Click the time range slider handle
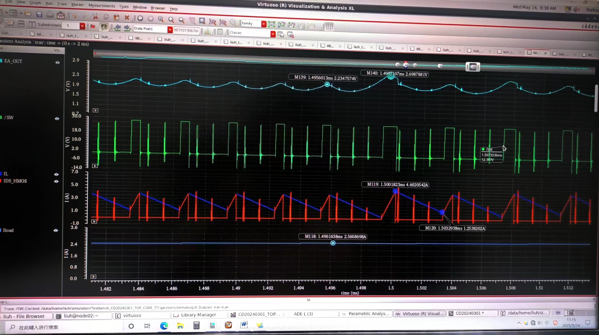The image size is (599, 335). 473,67
